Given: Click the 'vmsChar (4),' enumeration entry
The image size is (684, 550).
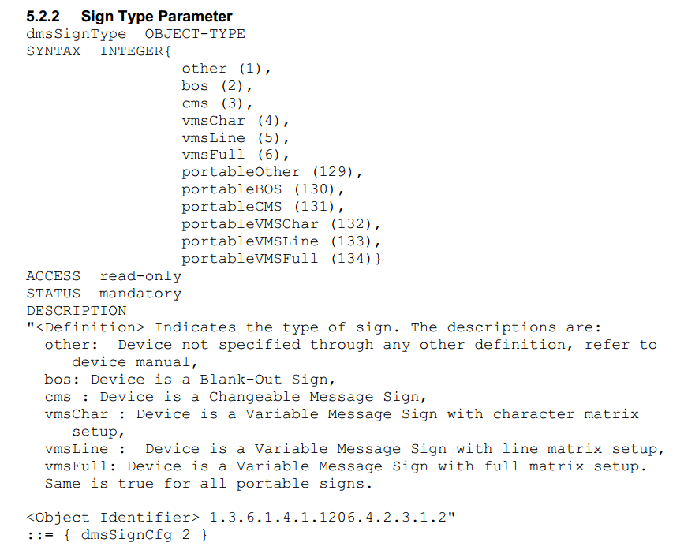Looking at the screenshot, I should pos(236,121).
